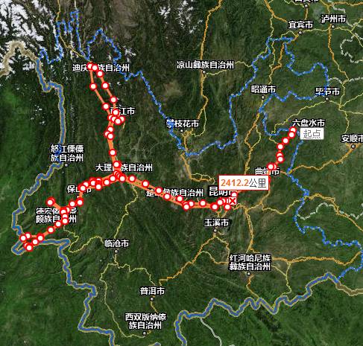Screen dimensions: 363x346
Task: Click the 凉山彝族自治州 label
Action: pyautogui.click(x=205, y=65)
